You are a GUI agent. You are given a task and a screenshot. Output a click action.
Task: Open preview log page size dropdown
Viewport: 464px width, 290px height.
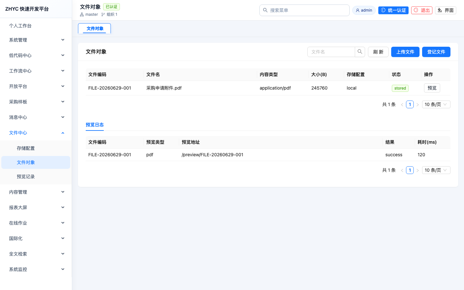[436, 170]
